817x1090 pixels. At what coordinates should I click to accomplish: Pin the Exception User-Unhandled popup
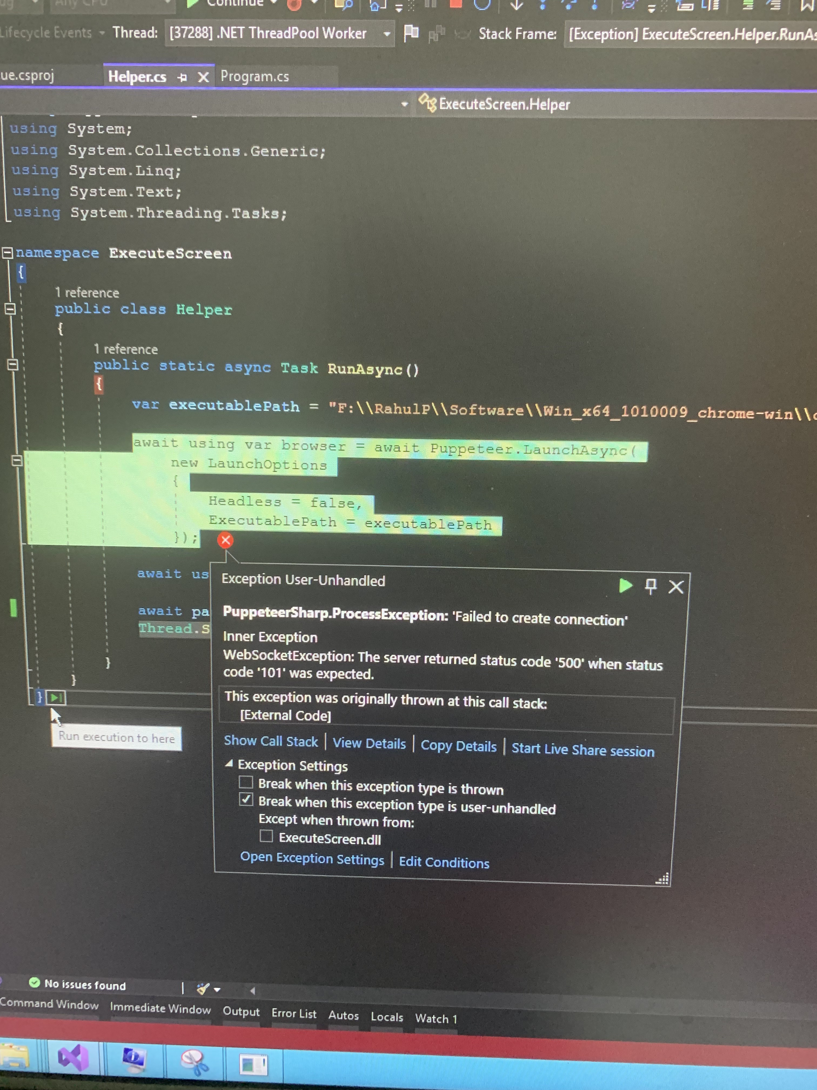(x=651, y=586)
